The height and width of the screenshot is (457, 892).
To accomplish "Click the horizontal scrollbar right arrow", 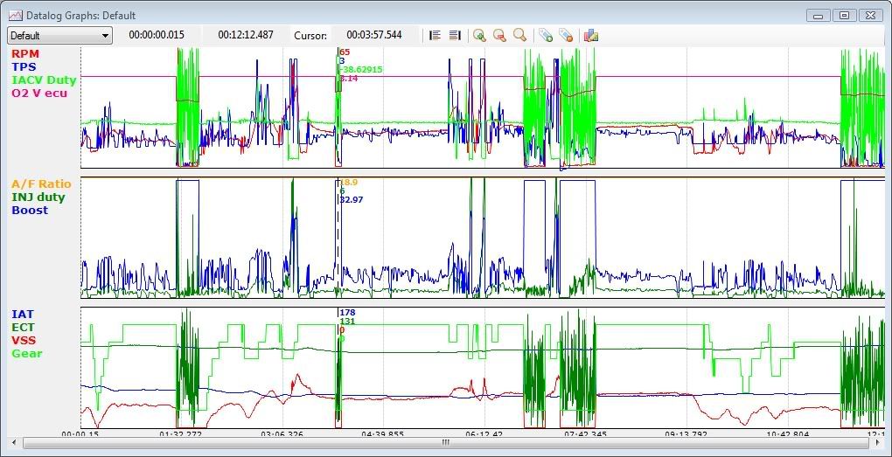I will [x=878, y=441].
